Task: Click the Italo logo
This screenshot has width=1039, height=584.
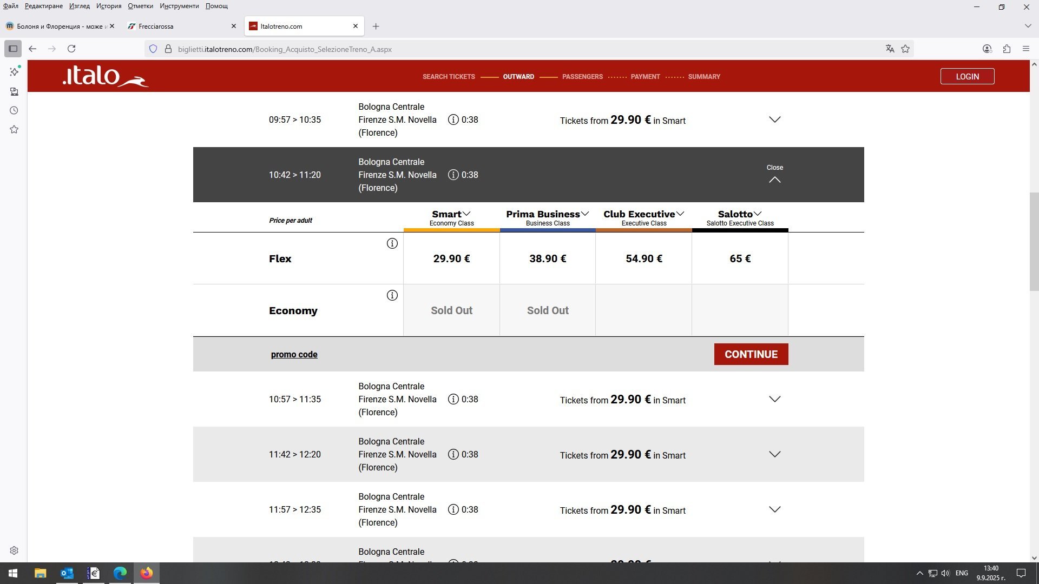Action: click(105, 76)
